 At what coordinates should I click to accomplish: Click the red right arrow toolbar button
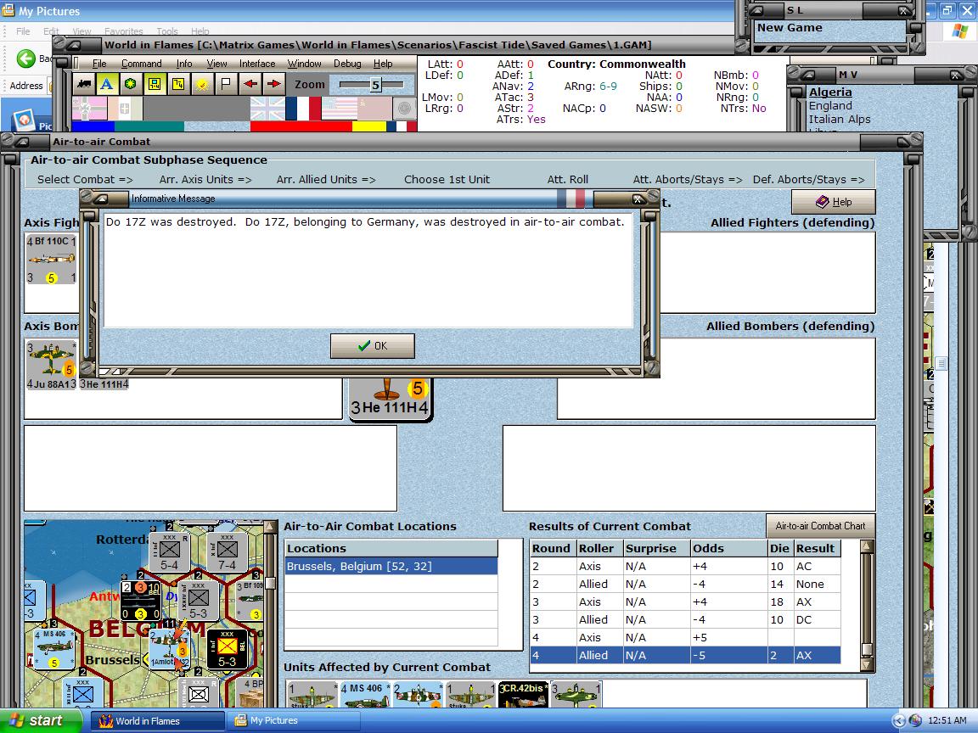pos(274,84)
